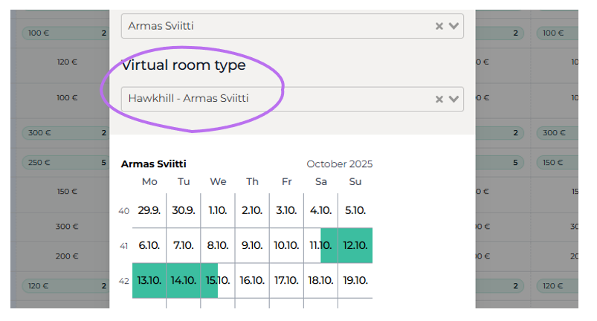Select October 1 calendar cell
Screen dimensions: 597x321
click(x=218, y=210)
